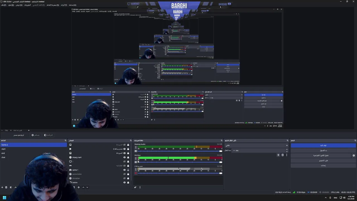The width and height of the screenshot is (357, 201).
Task: Open source properties gear in Sources toolbar
Action: (79, 187)
